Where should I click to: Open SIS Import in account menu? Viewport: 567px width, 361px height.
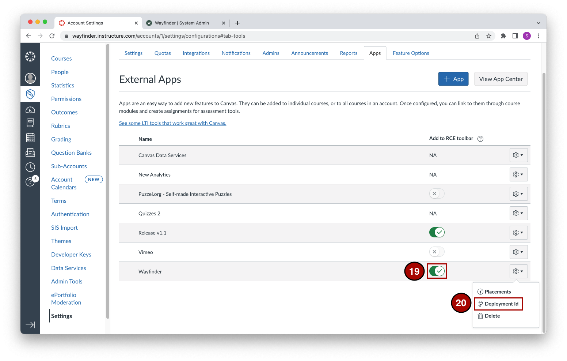[64, 227]
